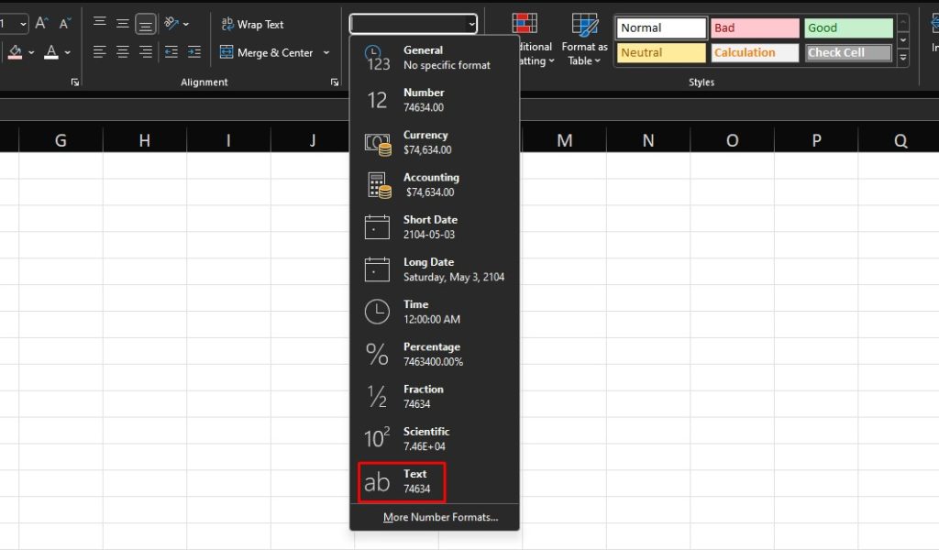Click the red Bad style swatch
Viewport: 939px width, 550px height.
pyautogui.click(x=754, y=27)
